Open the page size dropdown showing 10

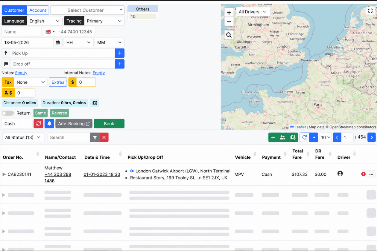(x=326, y=137)
